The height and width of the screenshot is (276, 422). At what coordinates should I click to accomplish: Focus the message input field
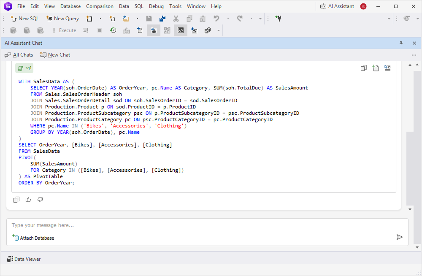pyautogui.click(x=203, y=225)
